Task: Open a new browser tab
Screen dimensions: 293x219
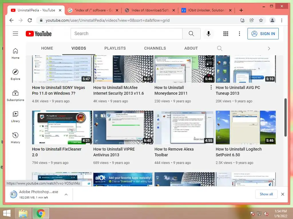Action: [x=241, y=10]
